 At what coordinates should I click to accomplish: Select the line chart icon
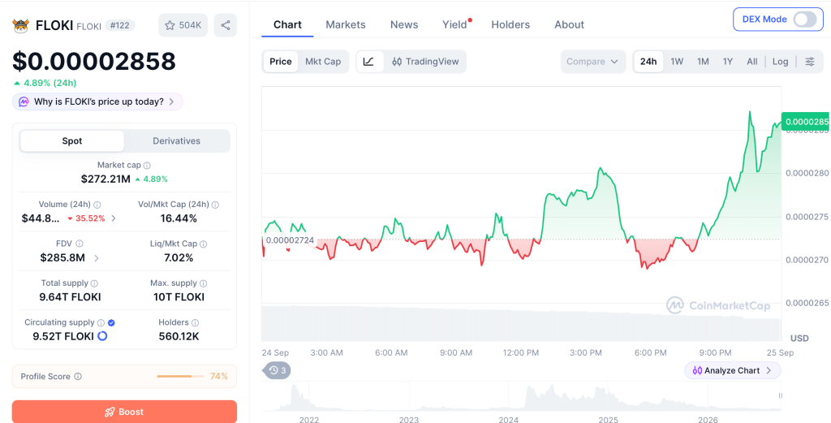pyautogui.click(x=369, y=62)
